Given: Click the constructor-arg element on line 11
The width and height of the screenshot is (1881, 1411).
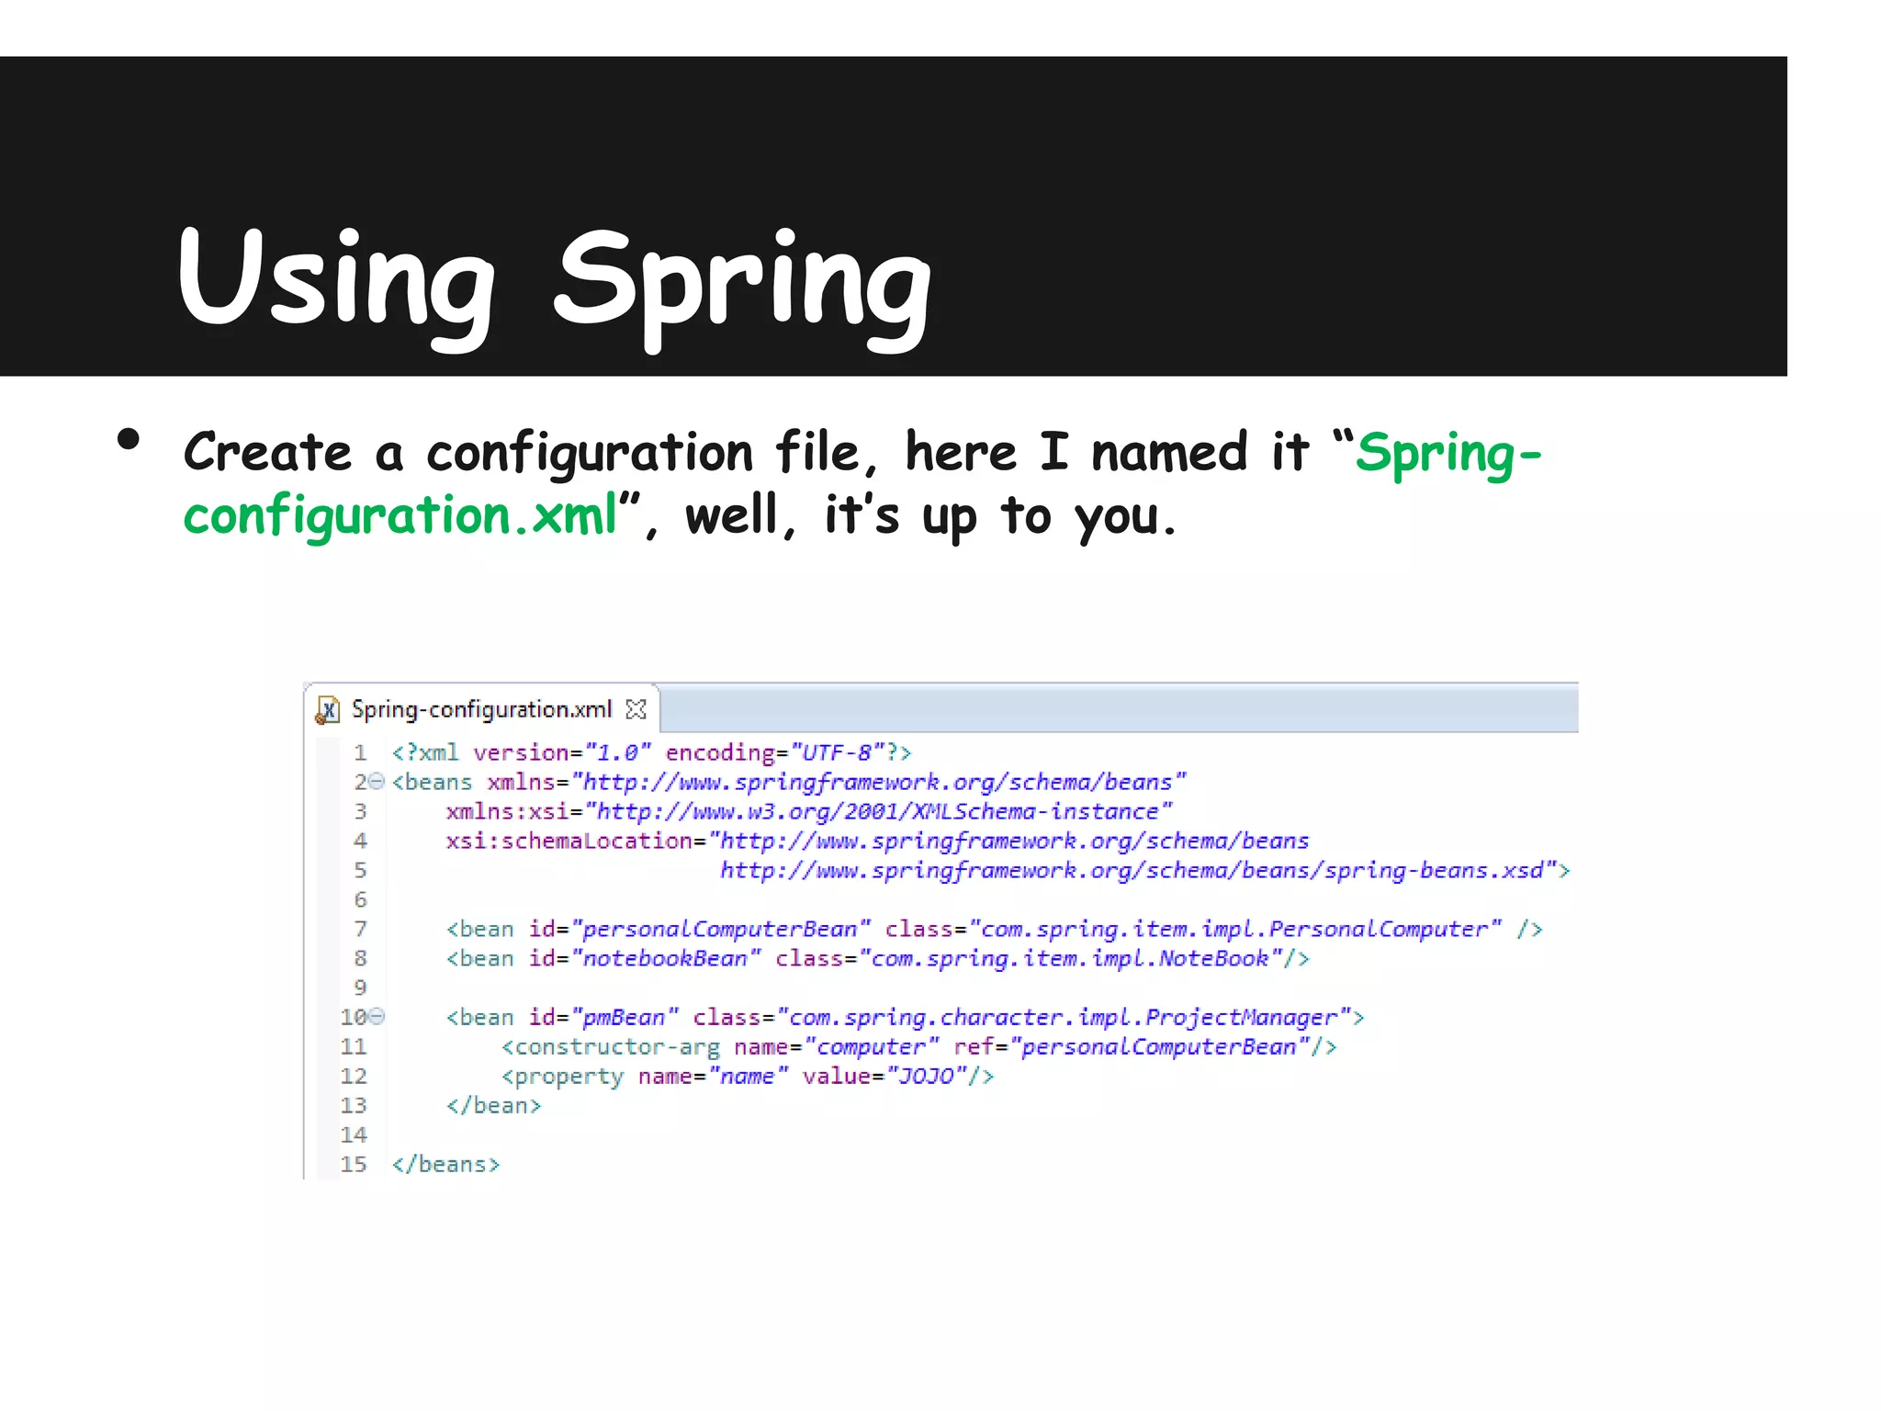Looking at the screenshot, I should [918, 1047].
